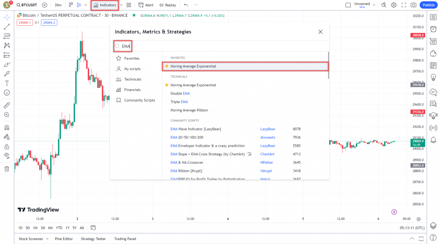The image size is (439, 244).
Task: Select the Community Scripts category
Action: coord(136,100)
